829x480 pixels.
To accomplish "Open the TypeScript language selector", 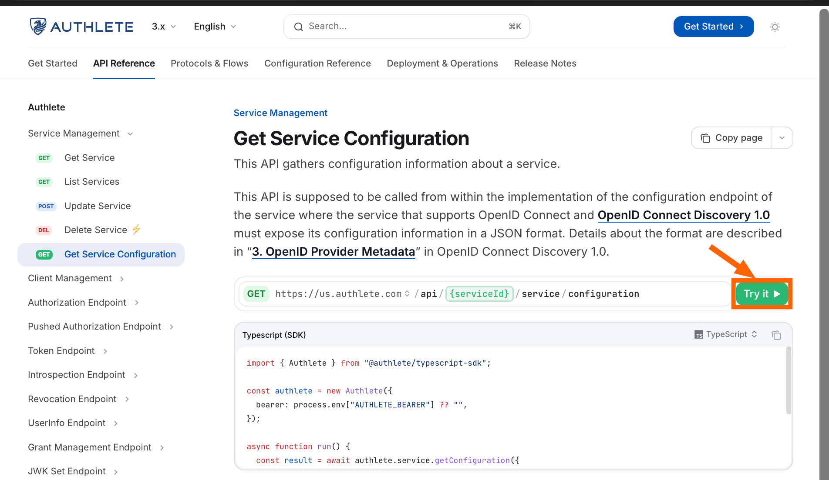I will tap(726, 334).
